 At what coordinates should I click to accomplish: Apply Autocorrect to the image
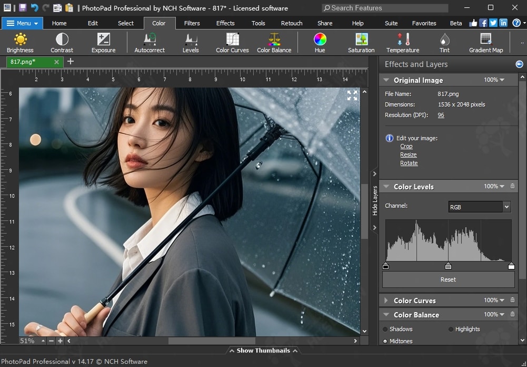[x=150, y=43]
